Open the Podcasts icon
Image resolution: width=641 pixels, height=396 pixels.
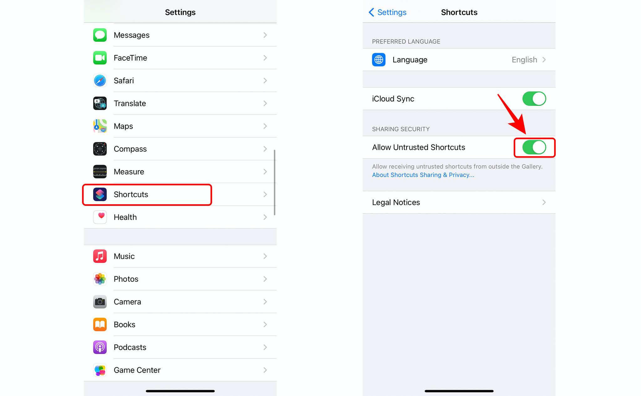click(x=100, y=347)
